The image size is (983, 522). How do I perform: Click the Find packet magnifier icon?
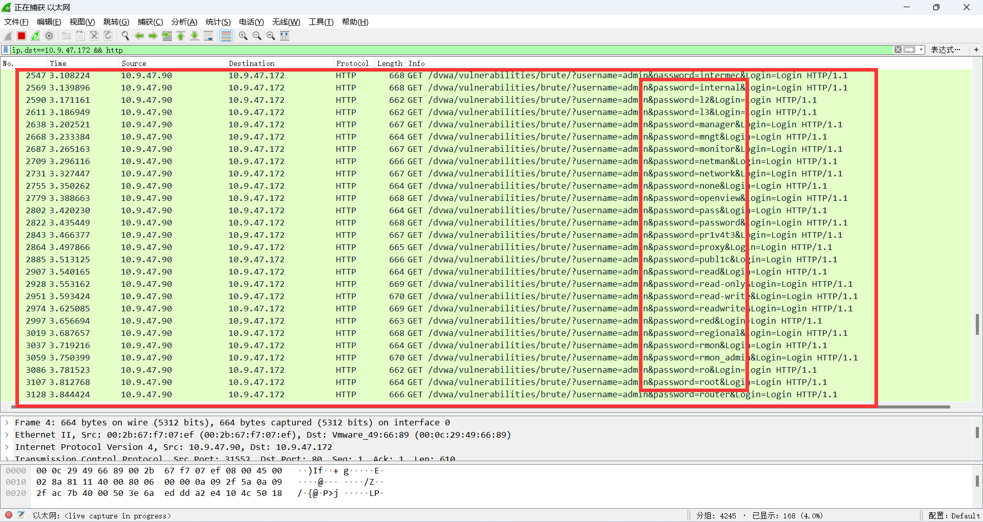(x=125, y=36)
